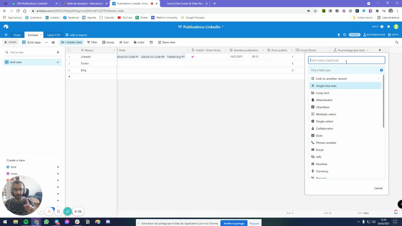Choose the Currency field type
This screenshot has width=402, height=226.
(x=345, y=171)
